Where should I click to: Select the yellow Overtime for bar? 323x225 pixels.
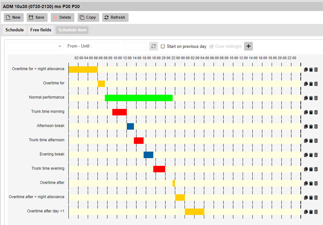pos(102,84)
